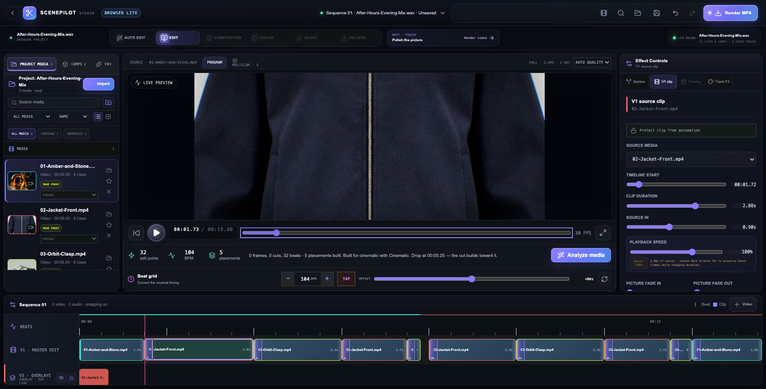Click the Sequence 01 timeline icon
Viewport: 766px width, 389px height.
[x=13, y=304]
